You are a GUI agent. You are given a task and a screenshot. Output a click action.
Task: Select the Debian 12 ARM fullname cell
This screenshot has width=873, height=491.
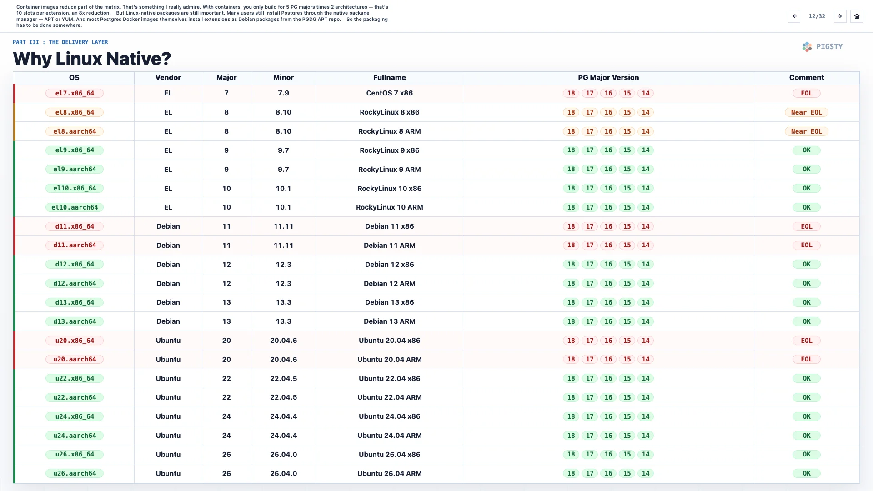click(x=390, y=283)
